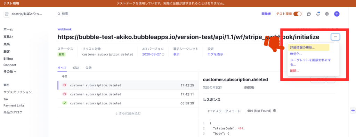
Task: Click the ログを表示 link
Action: (215, 54)
